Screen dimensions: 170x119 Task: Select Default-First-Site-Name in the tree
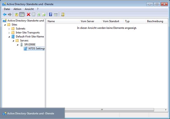[x=30, y=37]
